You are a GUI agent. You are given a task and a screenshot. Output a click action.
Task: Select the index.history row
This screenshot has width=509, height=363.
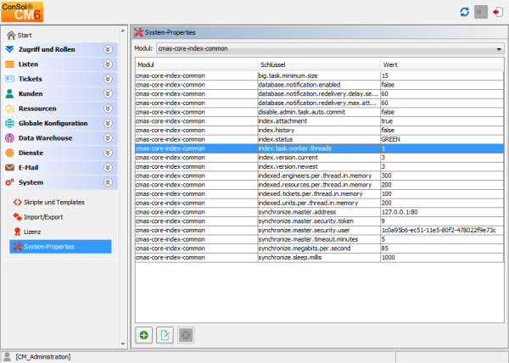pos(320,130)
